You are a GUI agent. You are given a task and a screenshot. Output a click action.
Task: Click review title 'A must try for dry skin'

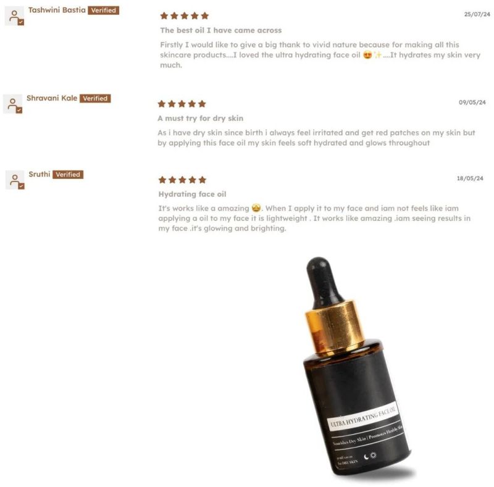200,119
